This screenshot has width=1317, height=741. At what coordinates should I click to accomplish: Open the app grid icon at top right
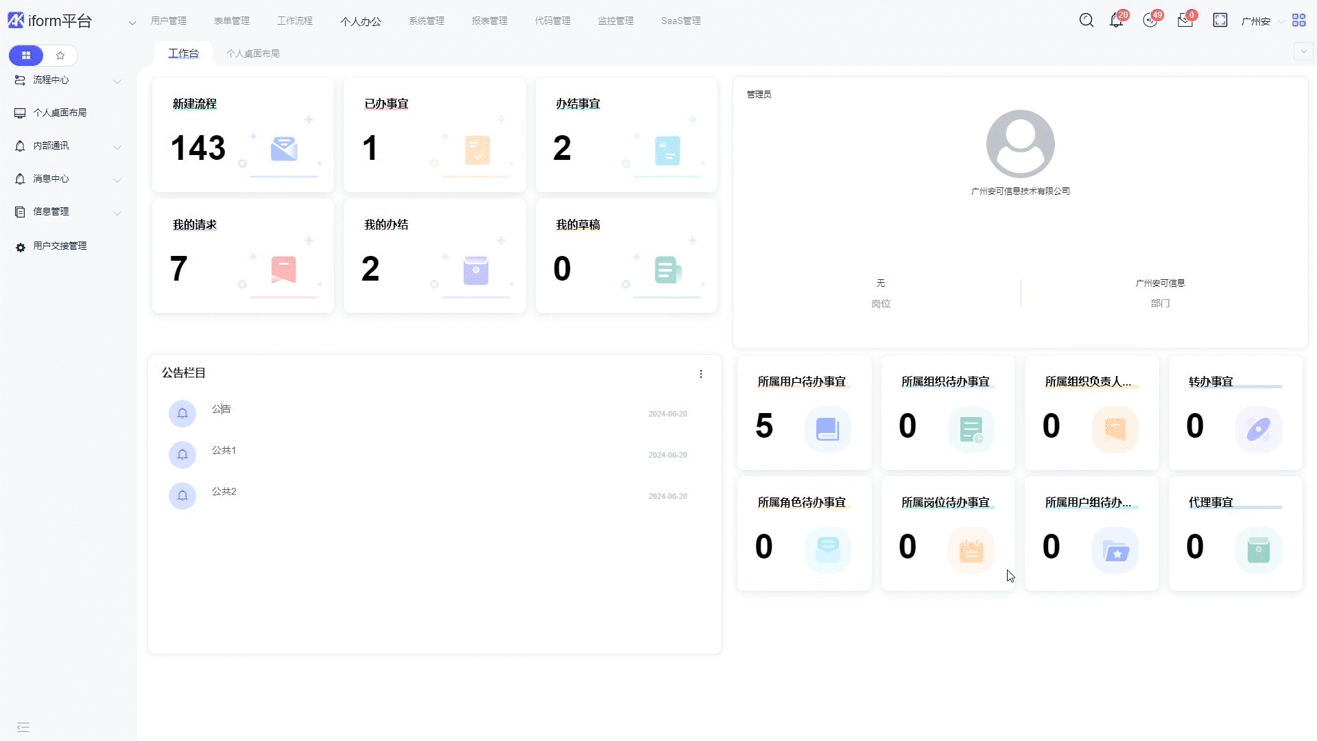(1298, 21)
